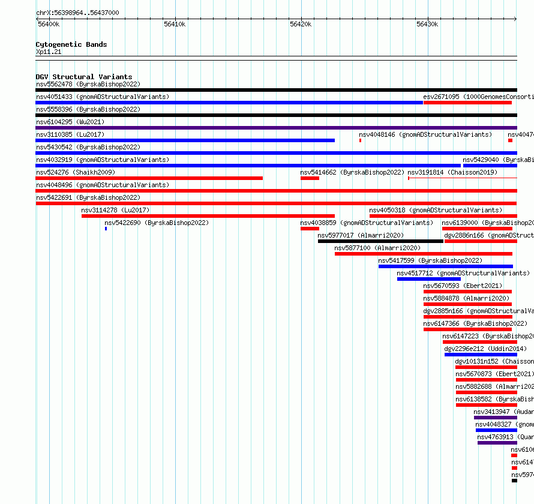
Task: Select nsv5422691 (ByrskaBishop2022) label
Action: [x=88, y=197]
